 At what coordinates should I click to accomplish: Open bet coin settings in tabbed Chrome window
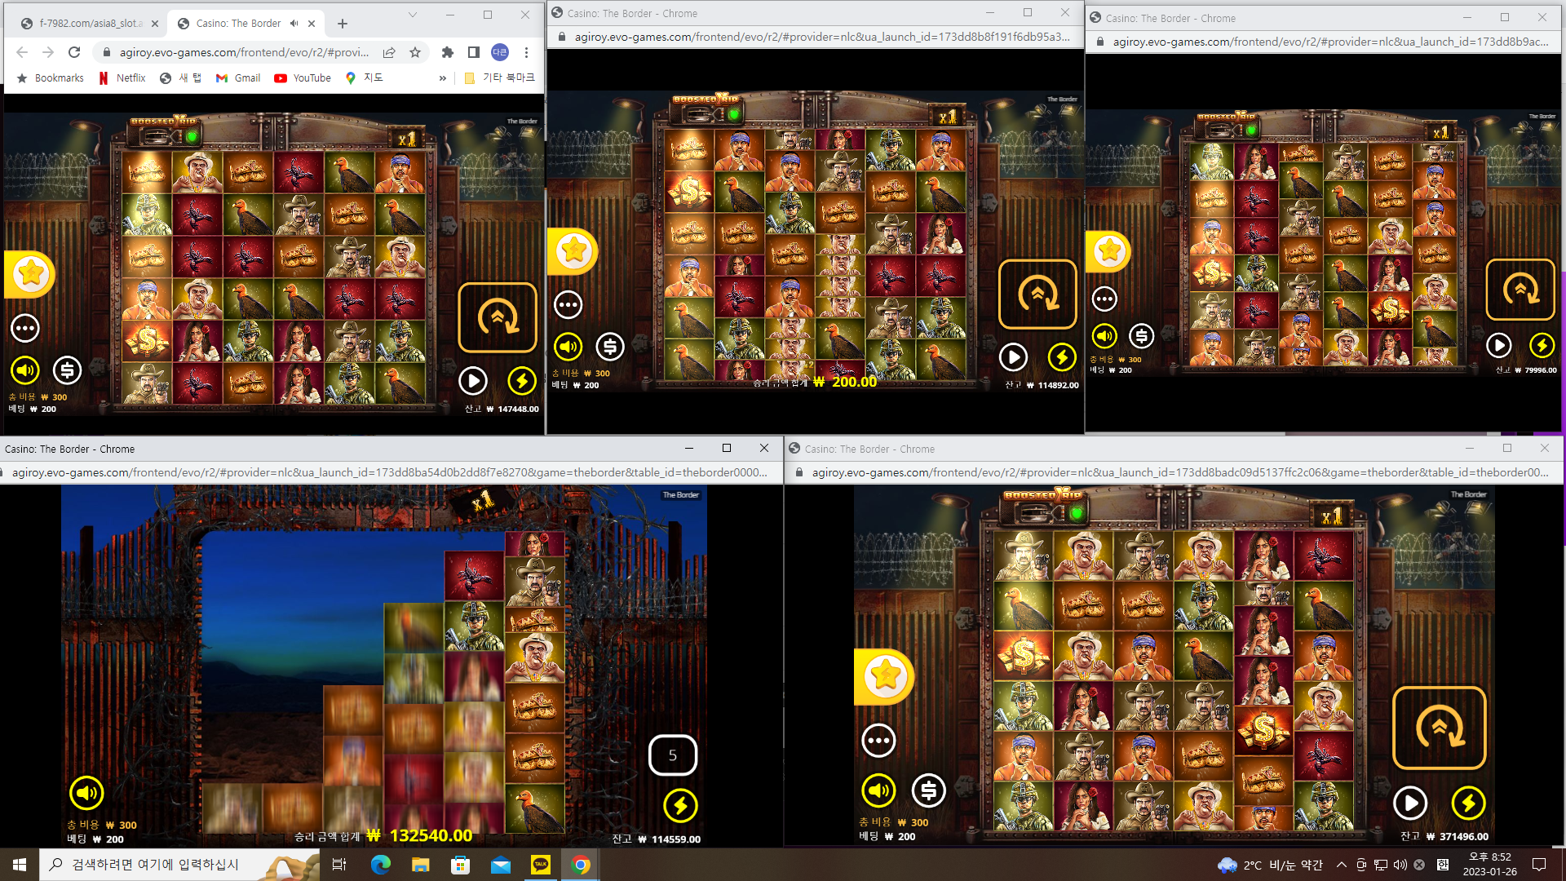click(68, 370)
